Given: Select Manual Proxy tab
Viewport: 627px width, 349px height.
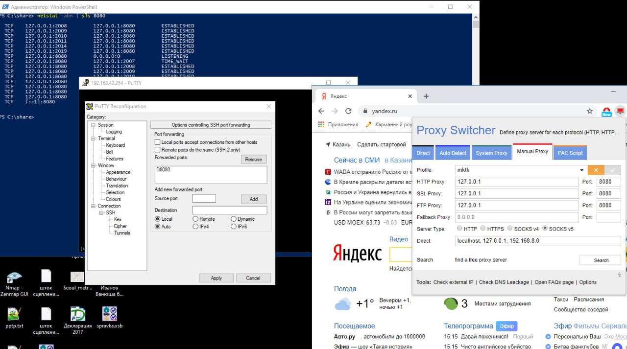Looking at the screenshot, I should pos(532,152).
